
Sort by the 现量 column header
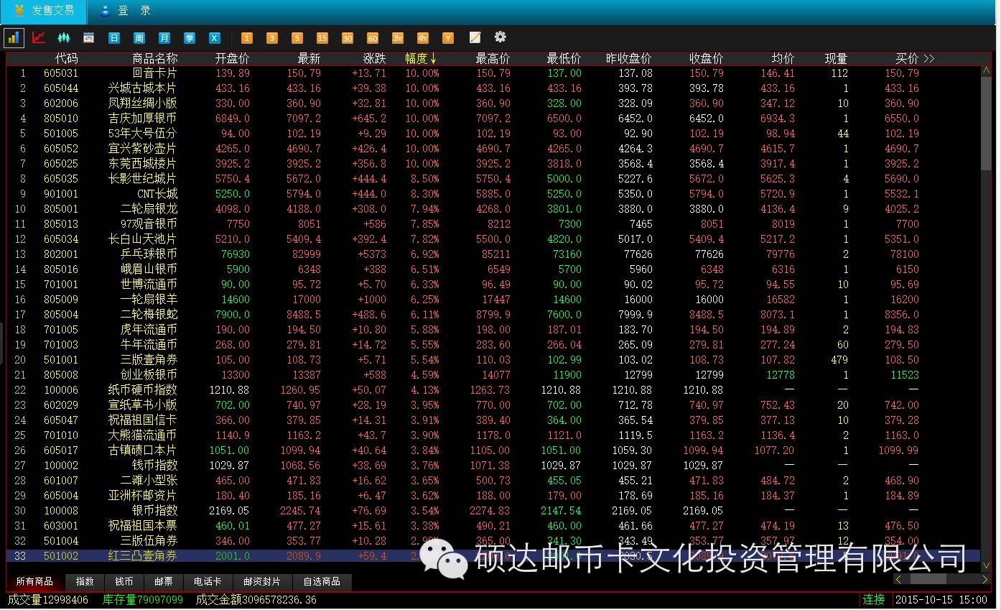(x=837, y=58)
